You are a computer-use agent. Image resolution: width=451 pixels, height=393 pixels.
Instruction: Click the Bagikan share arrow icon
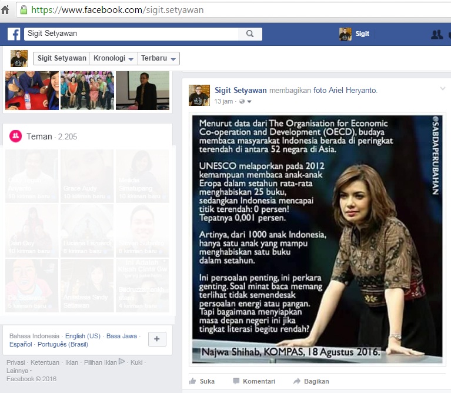pos(296,381)
